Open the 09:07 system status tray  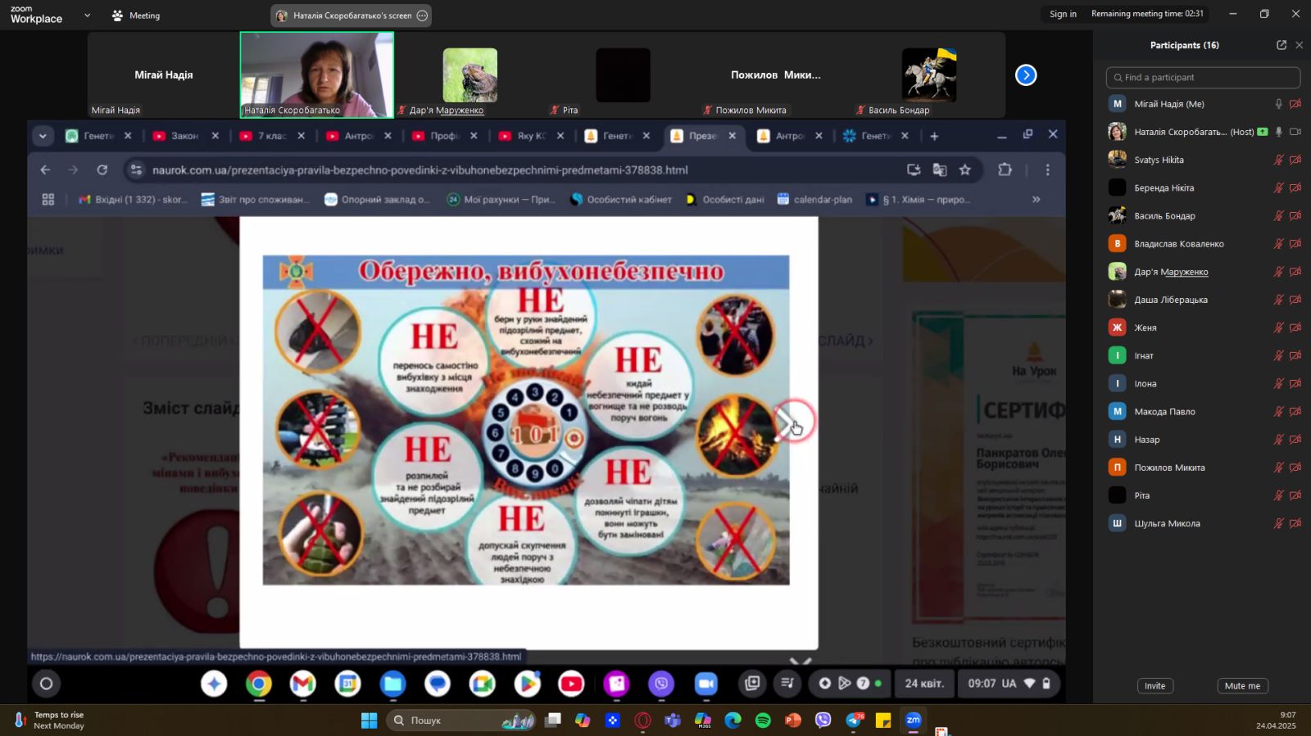[x=1009, y=683]
